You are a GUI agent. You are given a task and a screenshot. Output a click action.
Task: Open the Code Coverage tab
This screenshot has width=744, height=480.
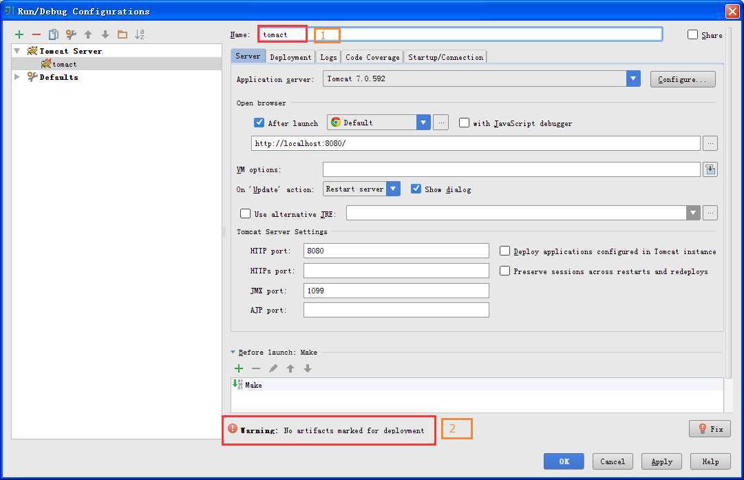pos(372,57)
